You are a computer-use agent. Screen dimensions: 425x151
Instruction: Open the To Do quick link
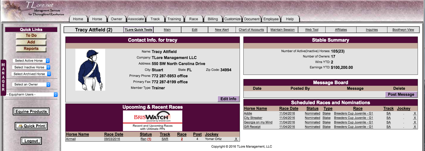point(31,36)
